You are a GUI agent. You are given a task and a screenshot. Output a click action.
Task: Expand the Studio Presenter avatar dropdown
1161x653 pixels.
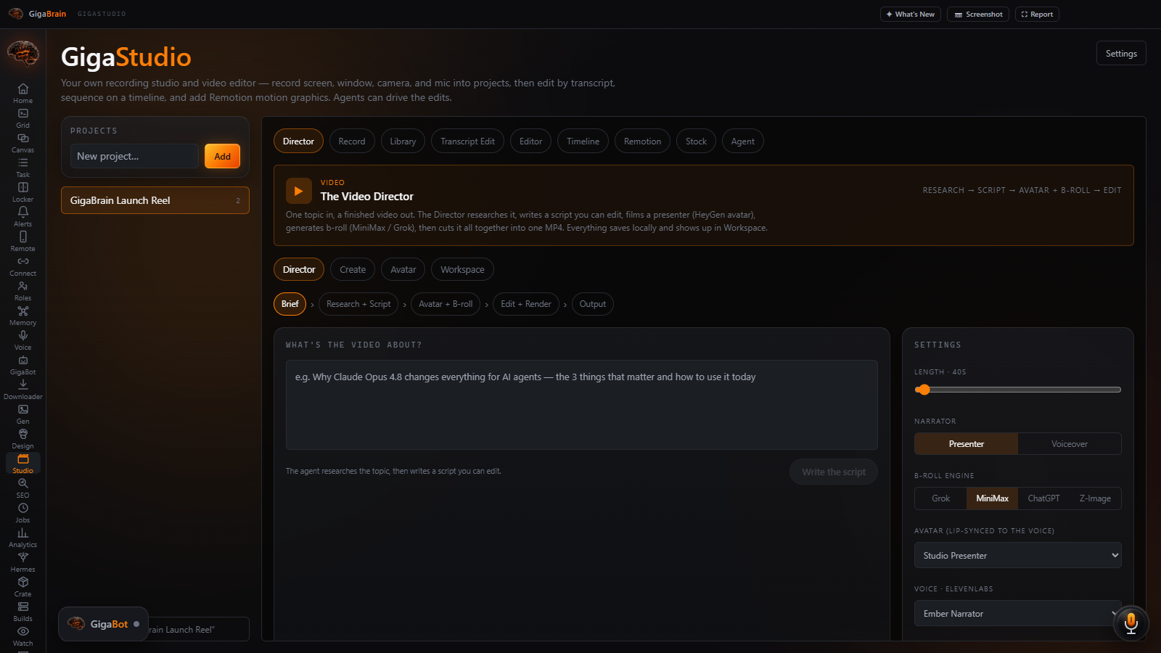(1017, 555)
